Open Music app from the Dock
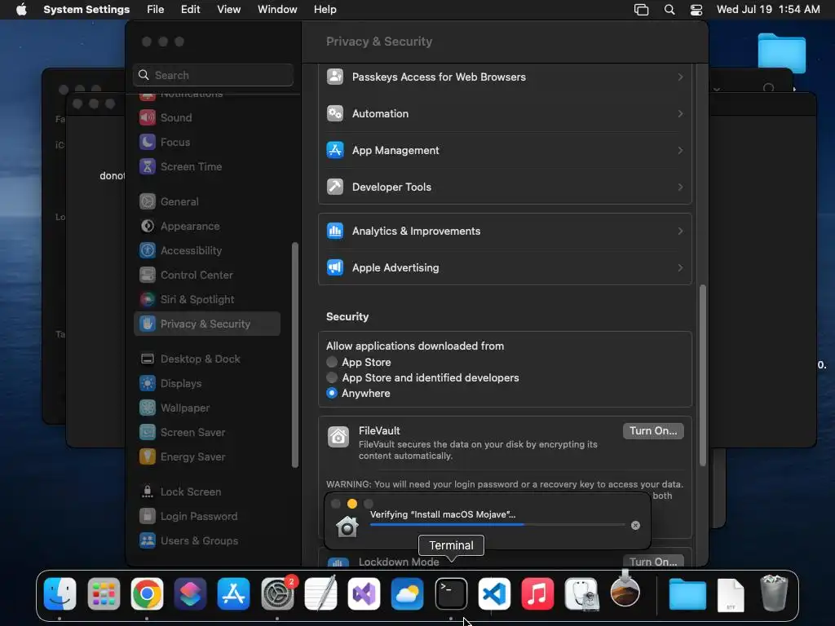Viewport: 835px width, 626px height. click(x=538, y=593)
